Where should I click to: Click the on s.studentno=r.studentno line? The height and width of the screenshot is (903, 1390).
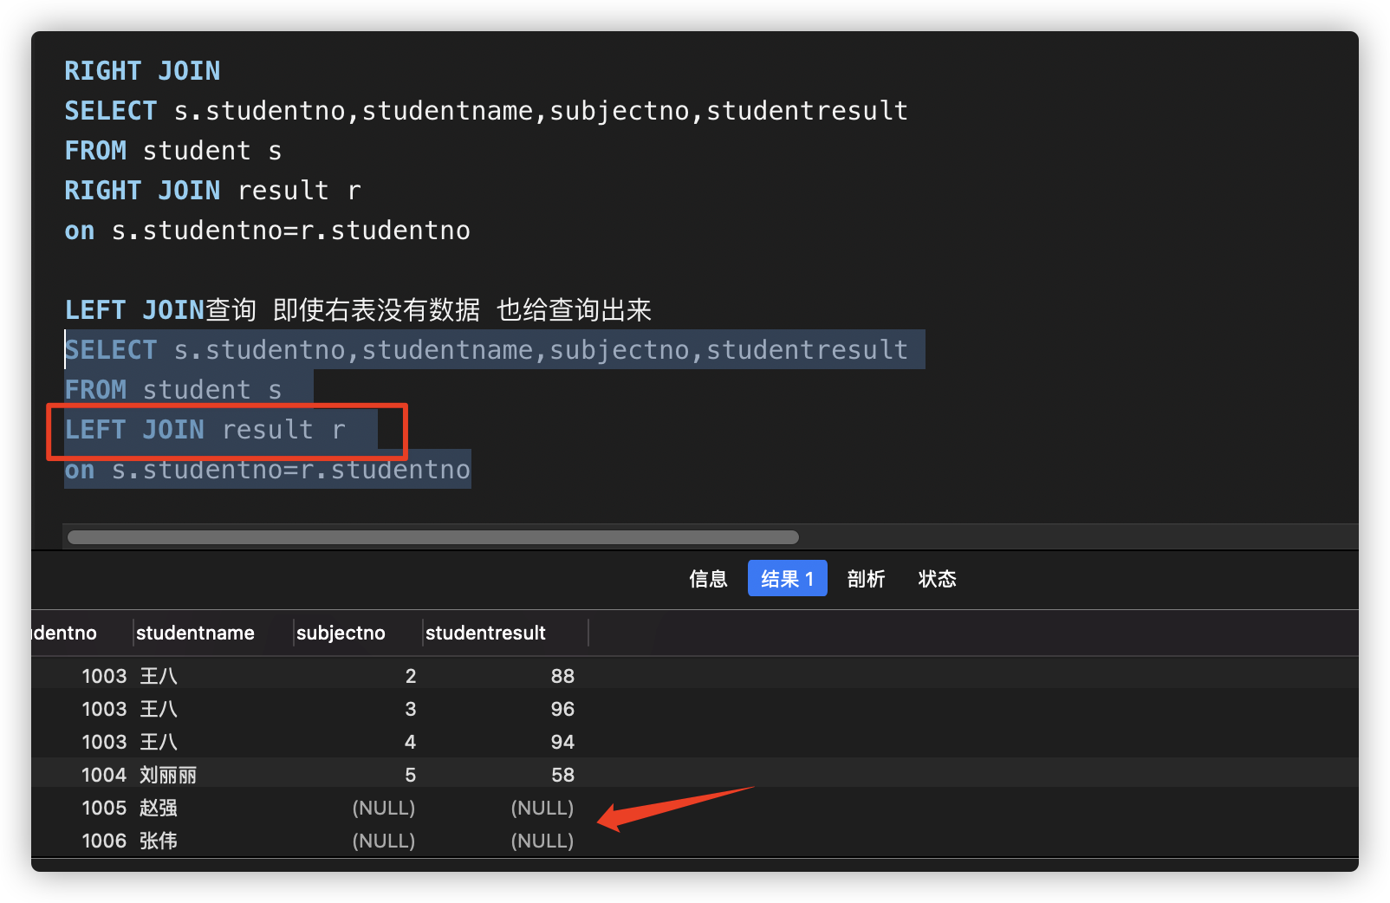click(267, 469)
